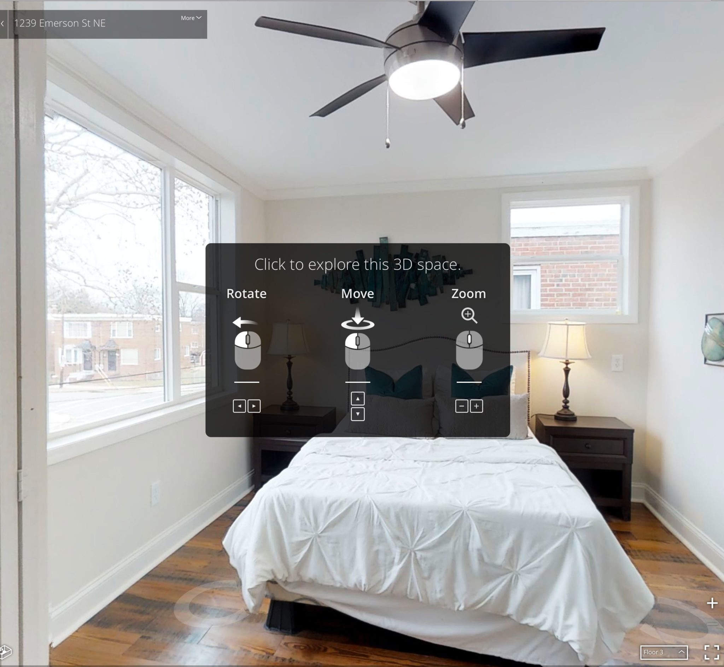Click the add waypoint plus button
The height and width of the screenshot is (667, 724).
tap(711, 601)
